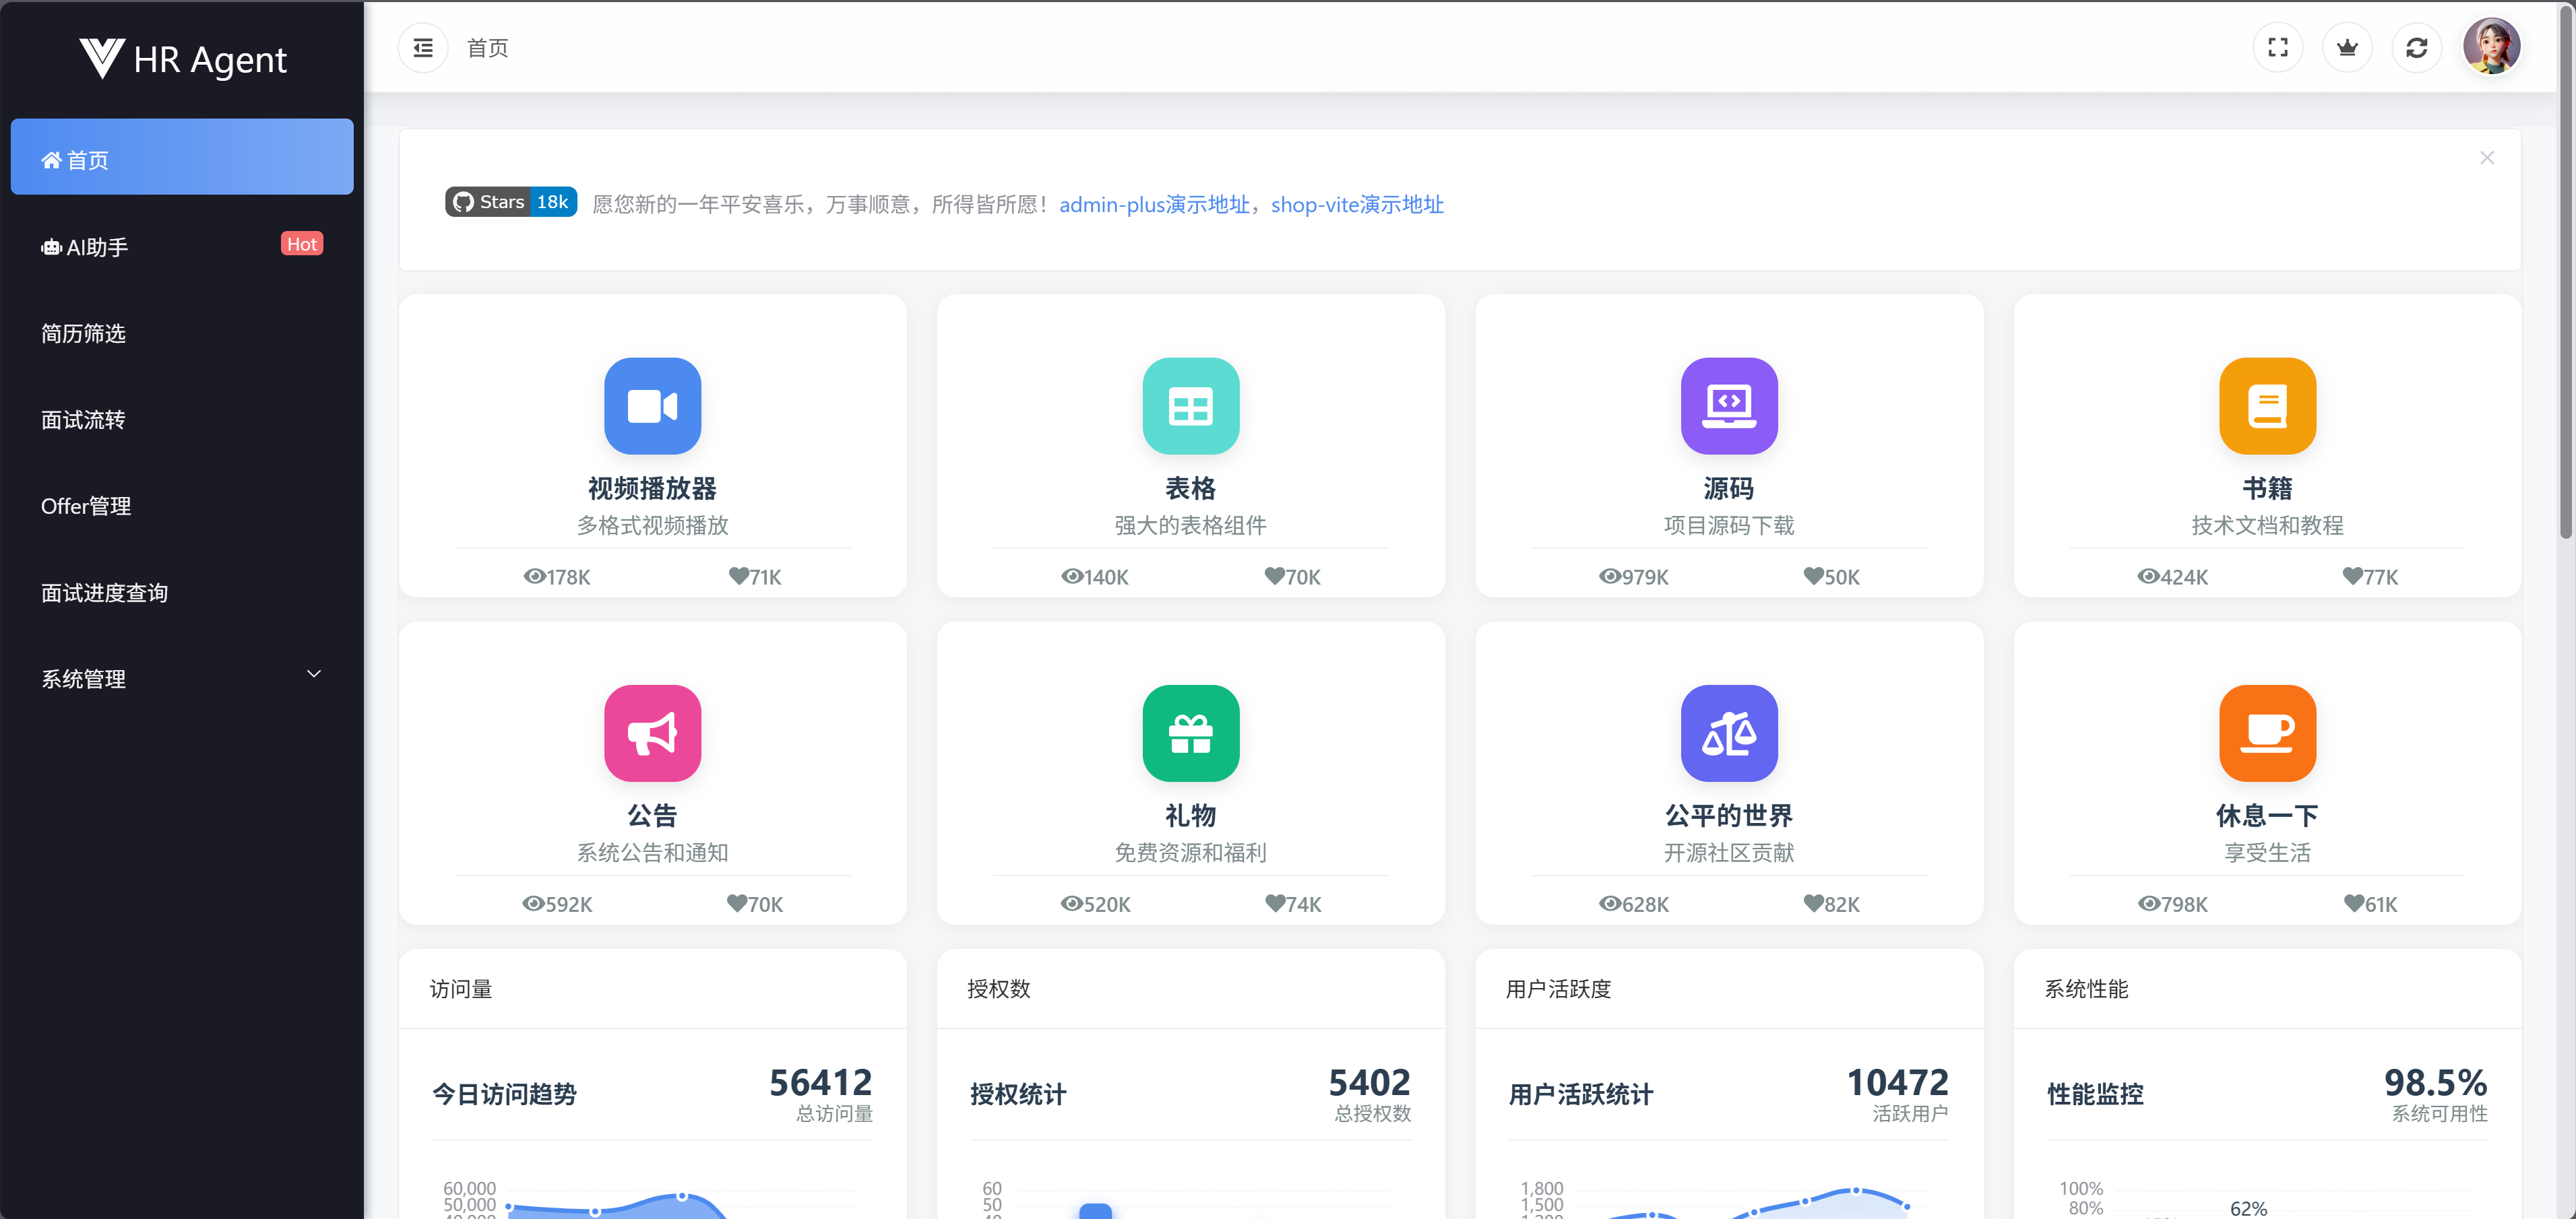Toggle fullscreen mode in the header
Screen dimensions: 2576x1219
[x=2277, y=48]
